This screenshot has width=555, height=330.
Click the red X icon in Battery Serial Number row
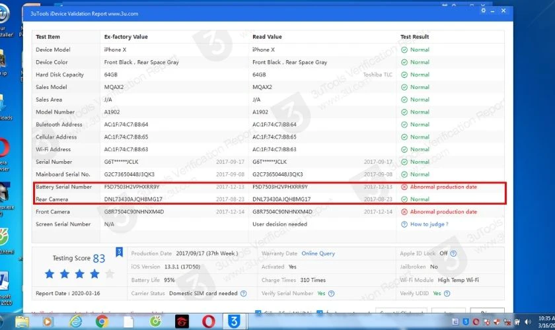click(404, 187)
